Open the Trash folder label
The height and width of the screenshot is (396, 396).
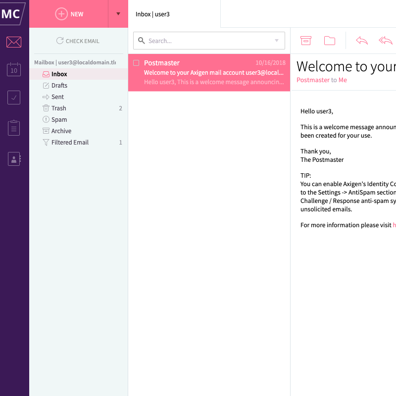[x=59, y=108]
